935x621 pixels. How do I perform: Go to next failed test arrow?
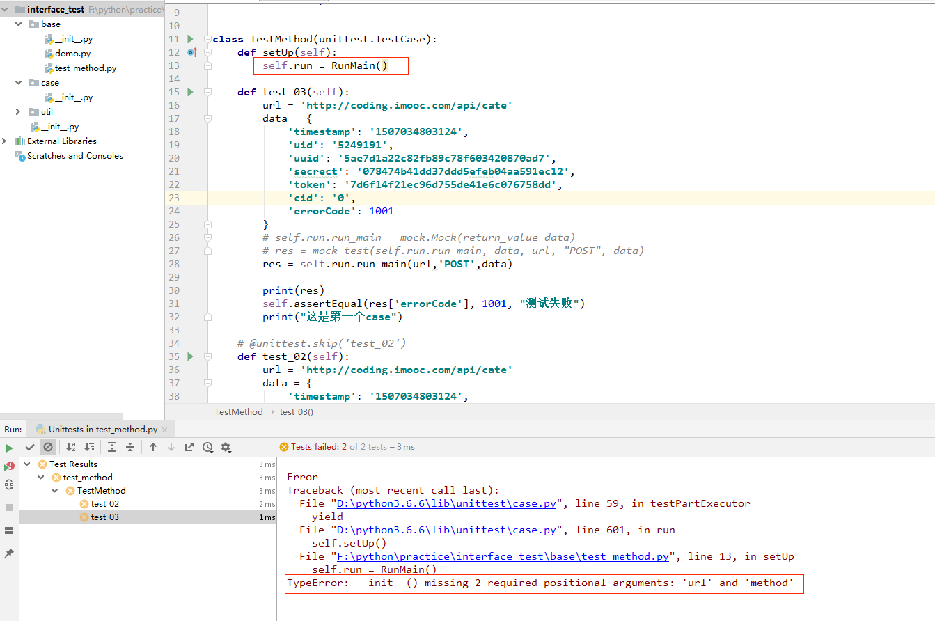pos(171,447)
